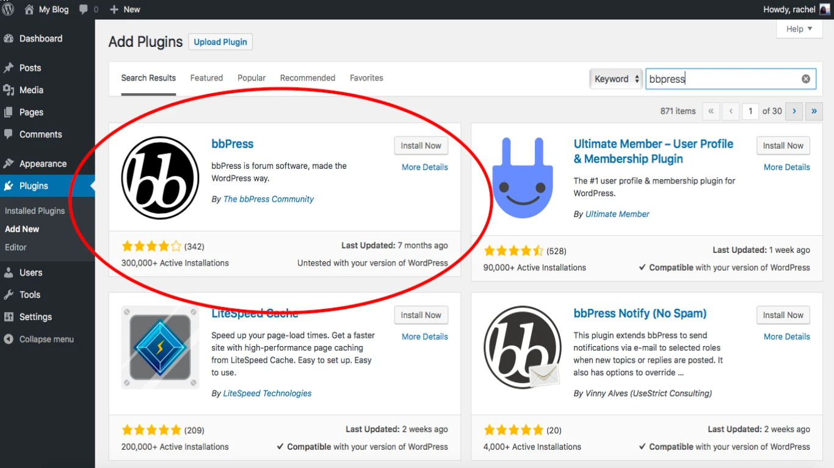
Task: Switch to Recommended tab
Action: point(308,78)
